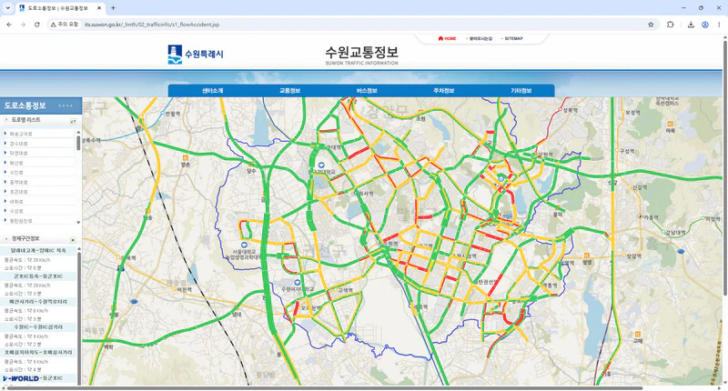Open the 주차정보 menu
The height and width of the screenshot is (391, 728).
click(x=443, y=90)
